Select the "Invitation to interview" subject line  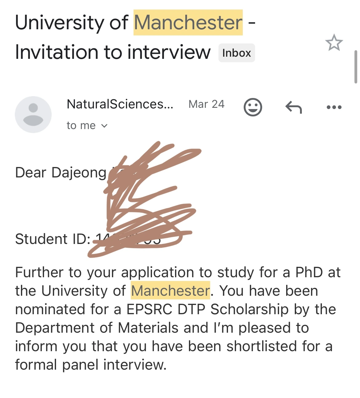(x=113, y=52)
